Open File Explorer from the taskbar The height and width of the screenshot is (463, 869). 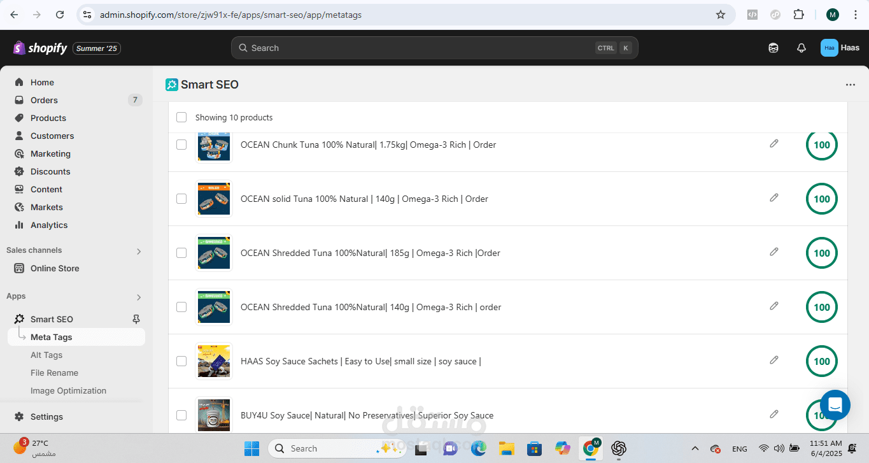[x=506, y=448]
